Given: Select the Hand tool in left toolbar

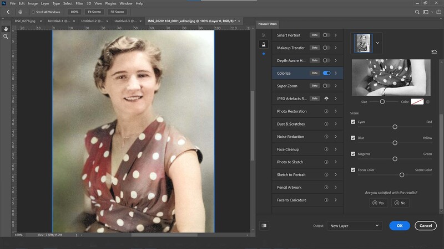Looking at the screenshot, I should click(6, 29).
